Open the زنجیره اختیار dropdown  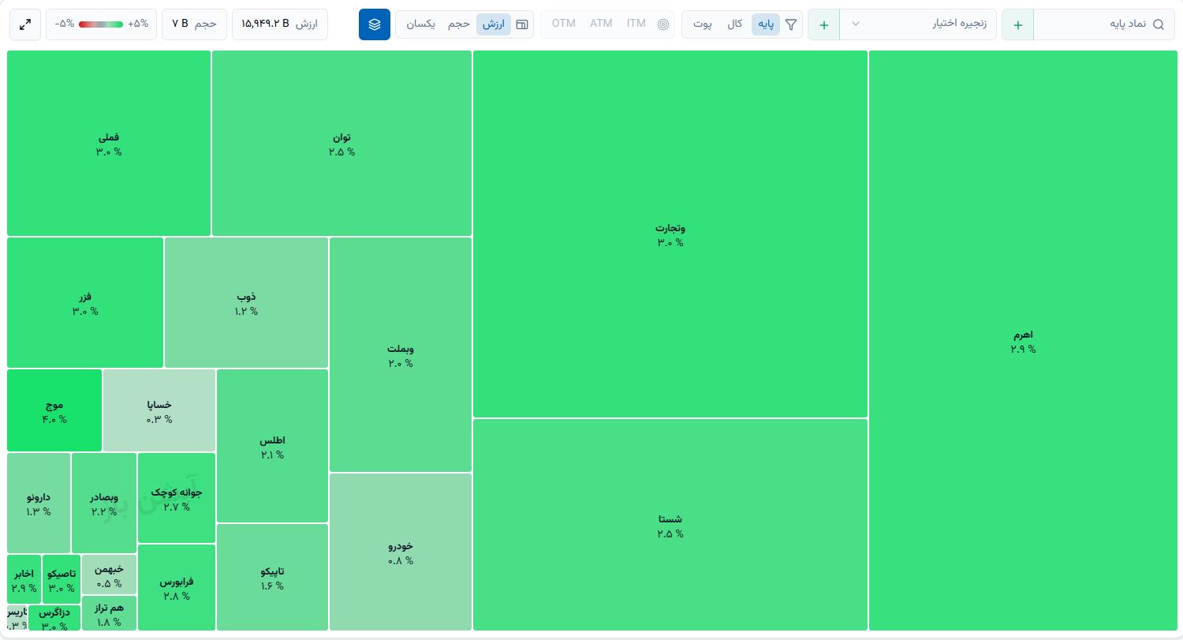point(918,24)
